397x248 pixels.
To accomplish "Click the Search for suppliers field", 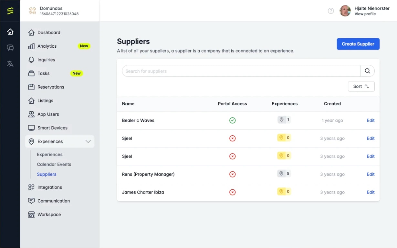I will click(x=241, y=71).
